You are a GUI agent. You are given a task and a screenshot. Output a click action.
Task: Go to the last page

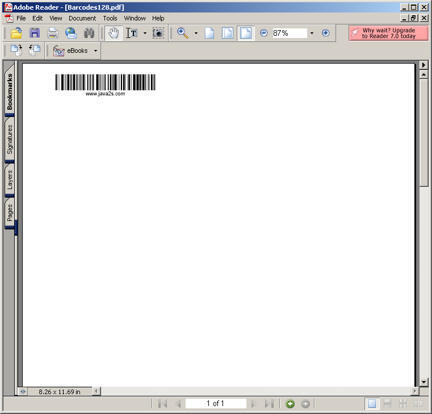click(269, 404)
